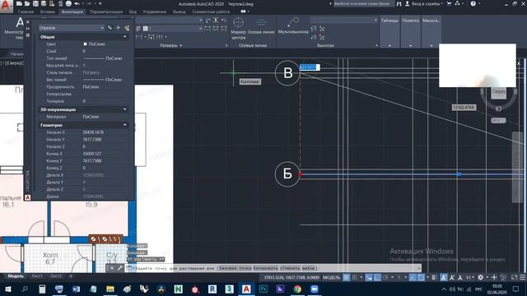Open Autodesk App Store cart icon
The height and width of the screenshot is (296, 527).
449,3
